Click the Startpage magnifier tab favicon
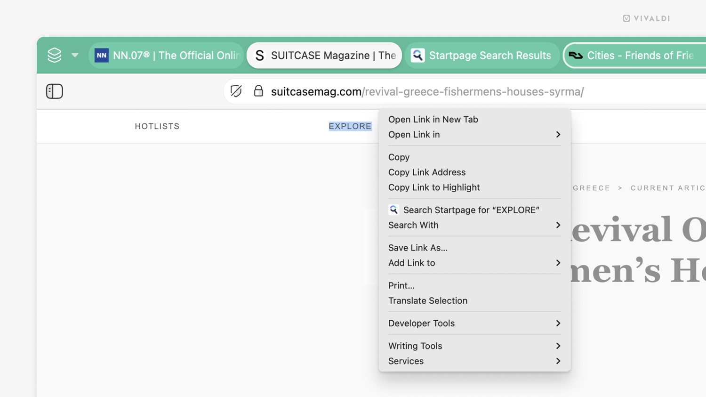The width and height of the screenshot is (706, 397). click(x=417, y=55)
